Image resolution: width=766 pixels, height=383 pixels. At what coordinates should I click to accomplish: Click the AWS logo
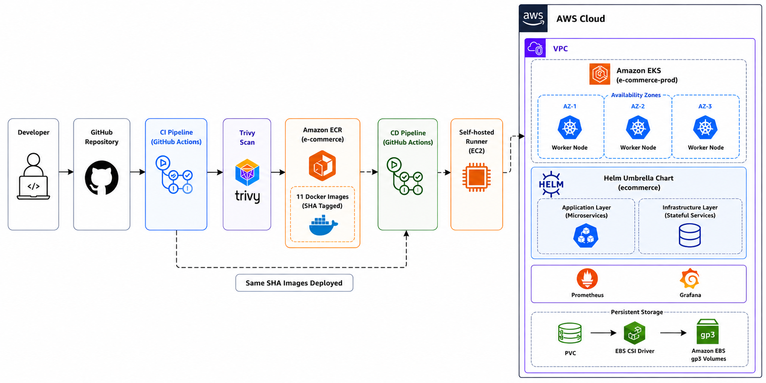click(533, 19)
